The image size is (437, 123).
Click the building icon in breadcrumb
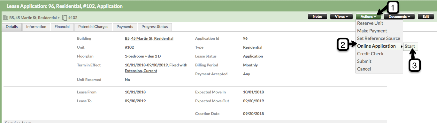tap(5, 17)
